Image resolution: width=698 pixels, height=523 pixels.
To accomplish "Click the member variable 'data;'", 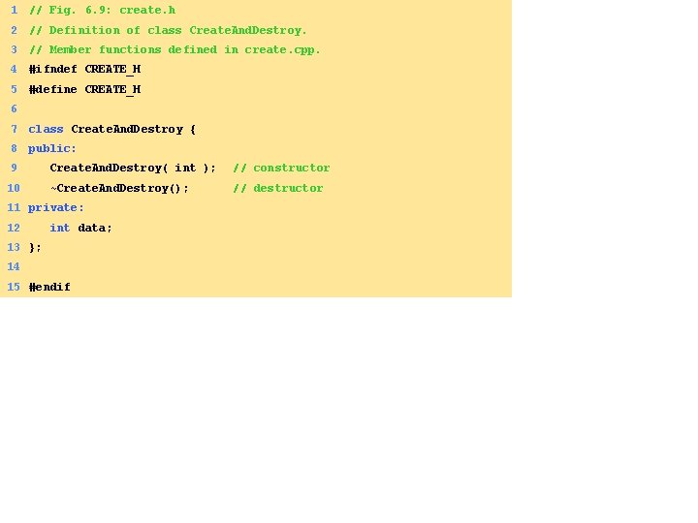I will point(95,228).
